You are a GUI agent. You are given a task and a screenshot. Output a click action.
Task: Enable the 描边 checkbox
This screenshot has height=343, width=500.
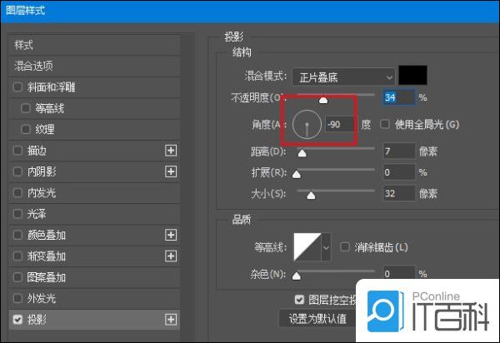[17, 151]
